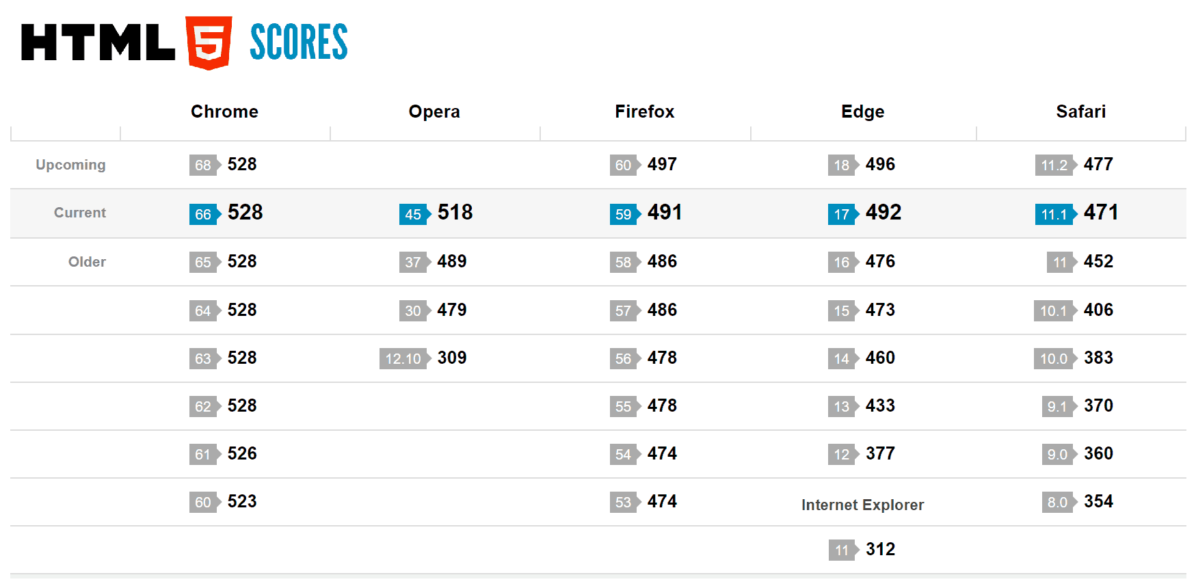Select Firefox 57 version badge
This screenshot has width=1196, height=586.
[625, 310]
